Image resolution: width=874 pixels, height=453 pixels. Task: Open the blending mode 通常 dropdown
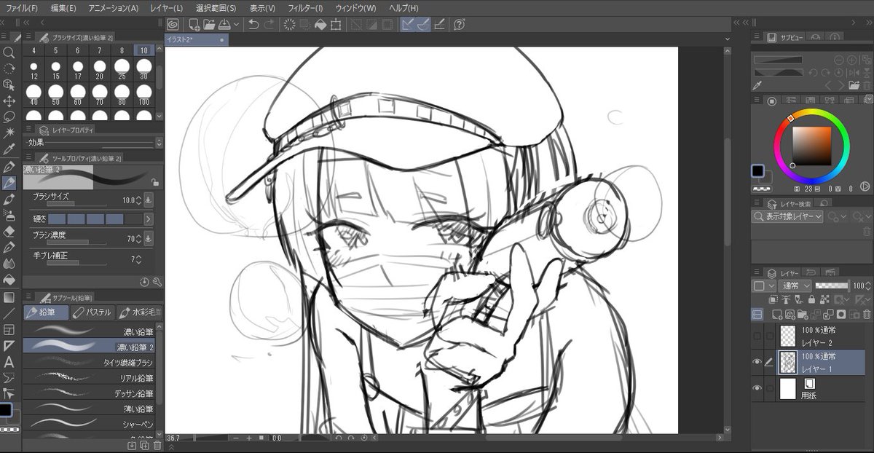pos(795,285)
